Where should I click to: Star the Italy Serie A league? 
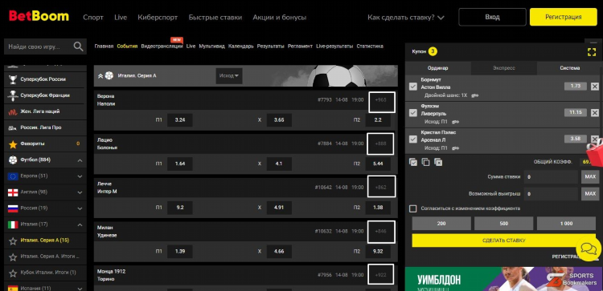(x=13, y=240)
